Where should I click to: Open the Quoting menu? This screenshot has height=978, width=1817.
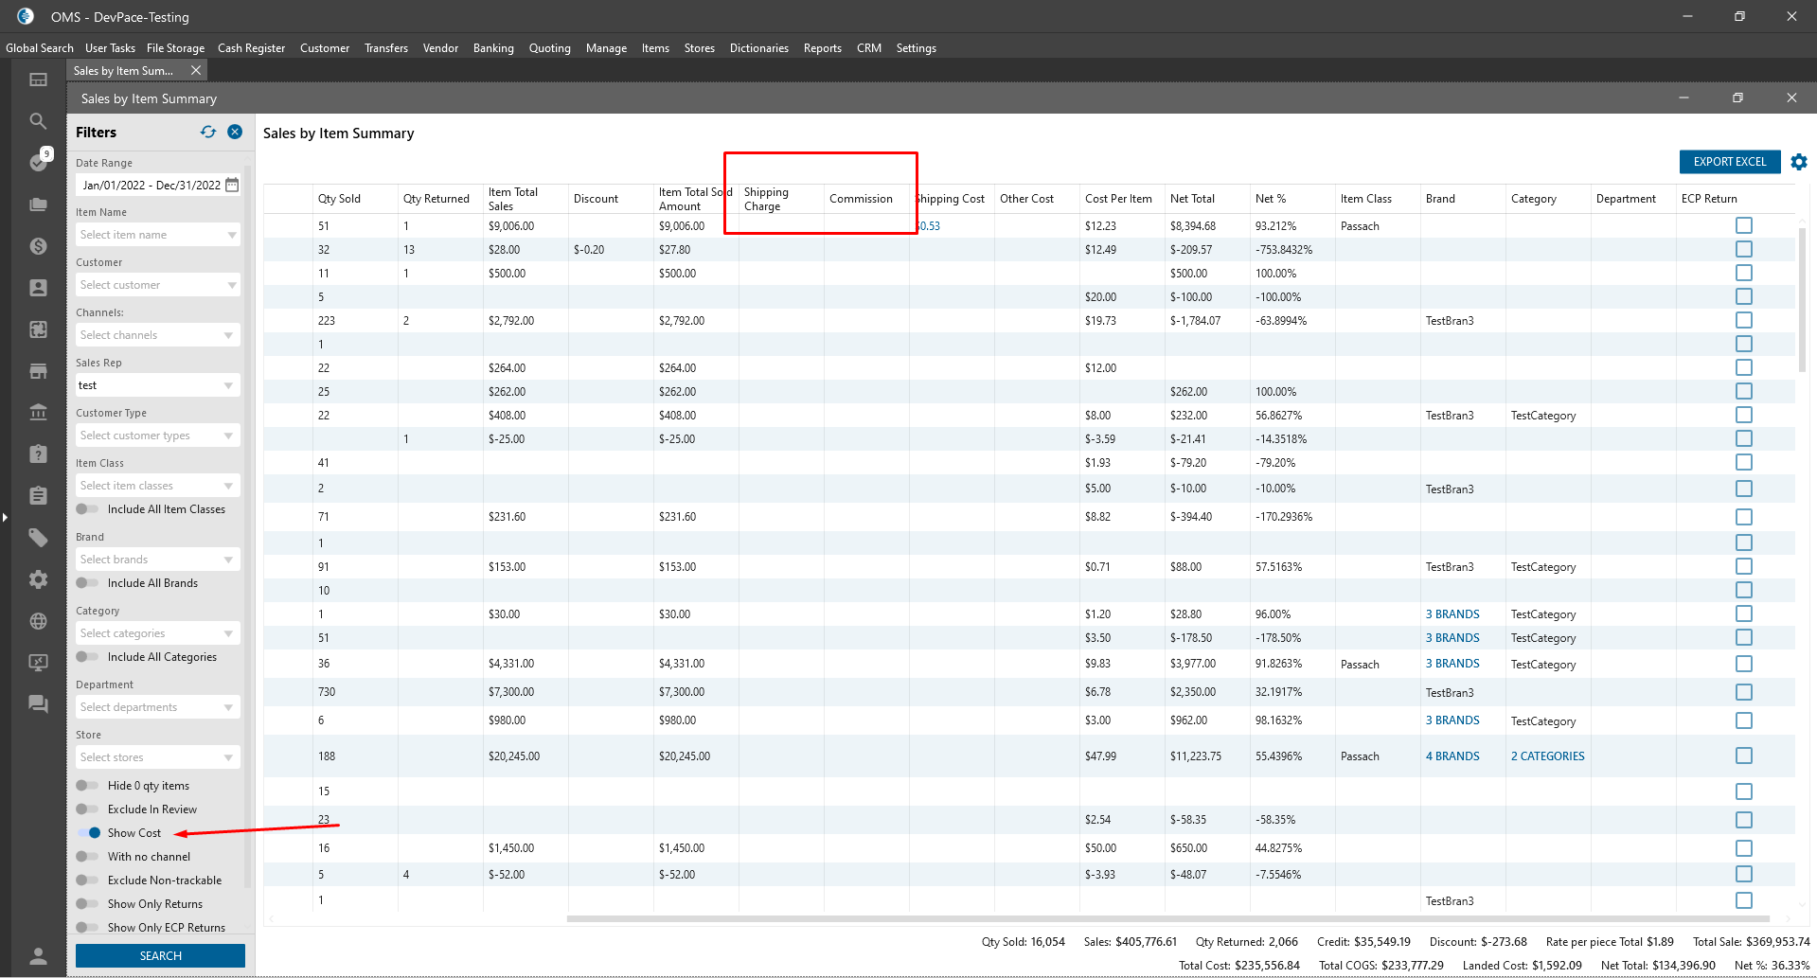pos(549,48)
